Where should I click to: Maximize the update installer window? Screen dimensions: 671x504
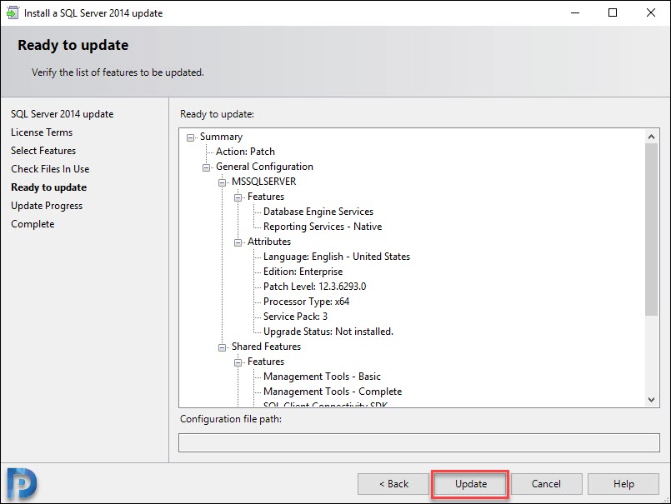(x=613, y=12)
